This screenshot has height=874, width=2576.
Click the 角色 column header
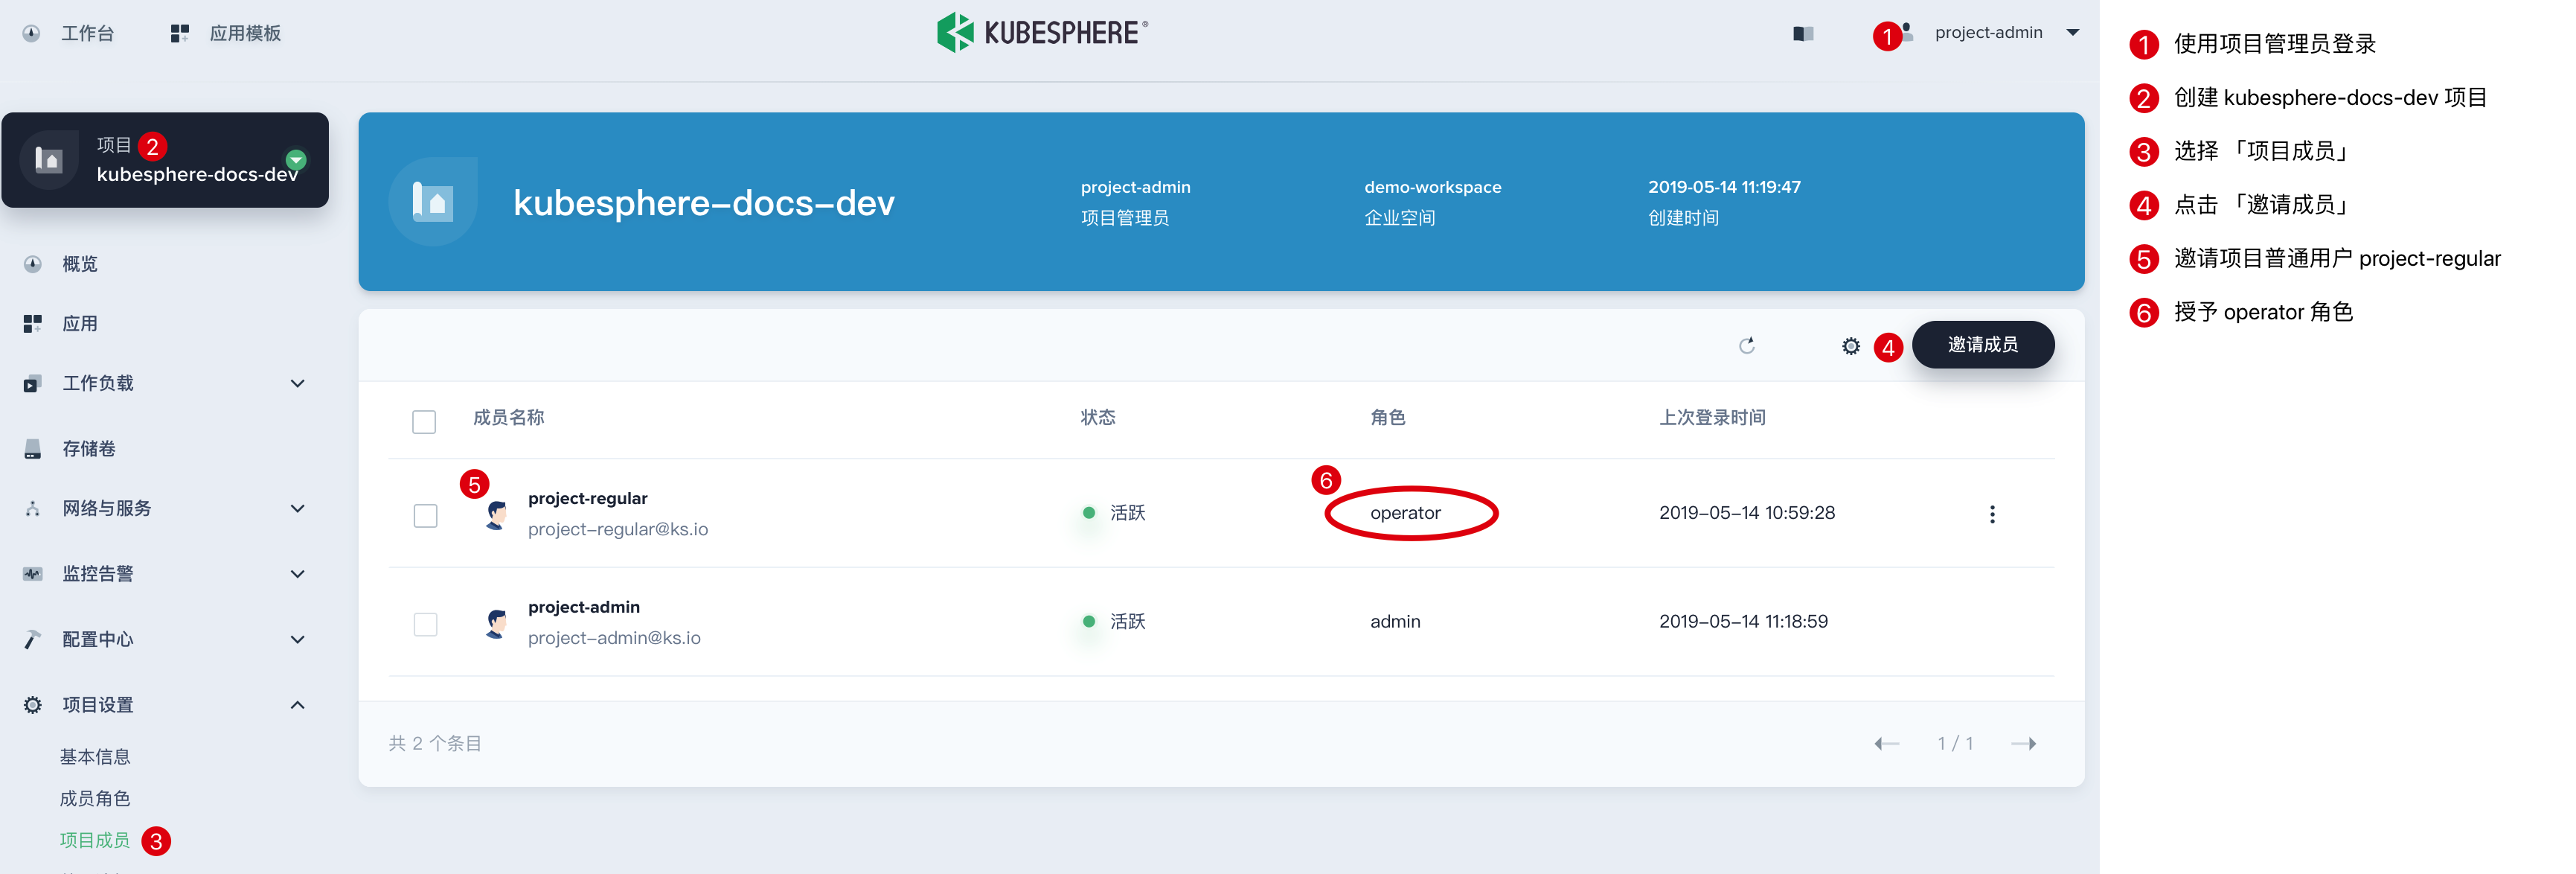(1387, 417)
